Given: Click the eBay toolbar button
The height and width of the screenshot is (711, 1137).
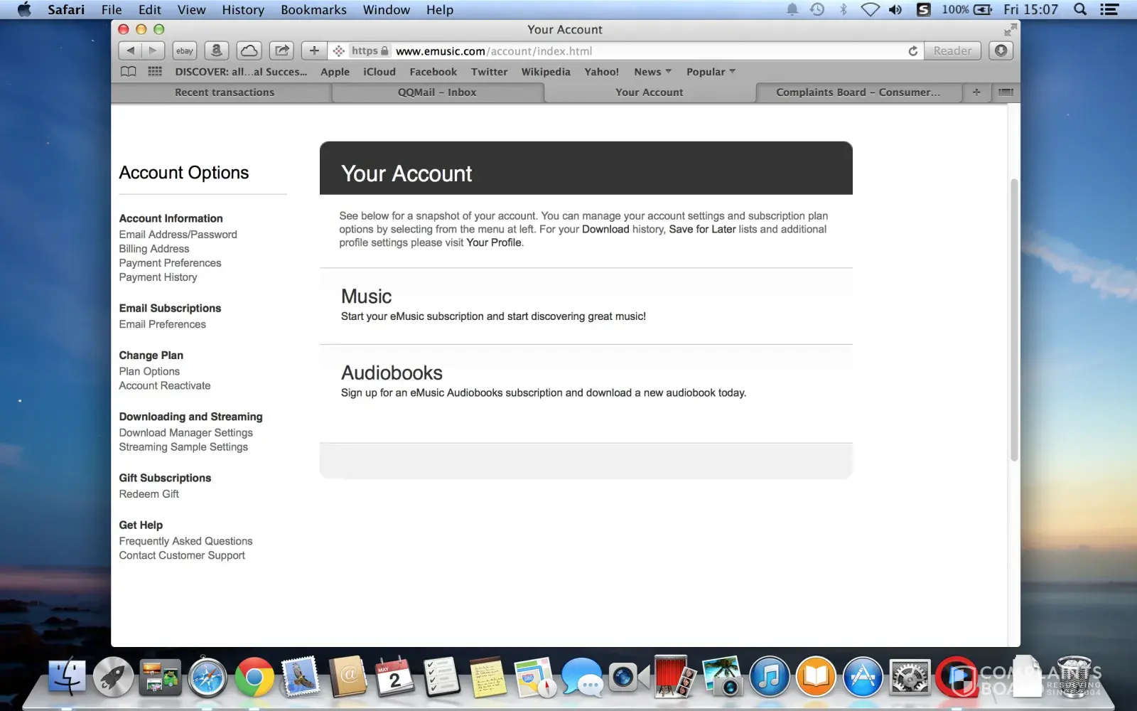Looking at the screenshot, I should click(x=185, y=50).
